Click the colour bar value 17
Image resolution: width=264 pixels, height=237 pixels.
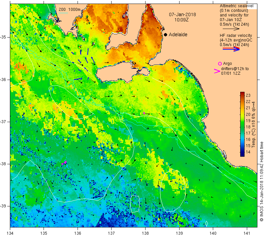(248, 133)
